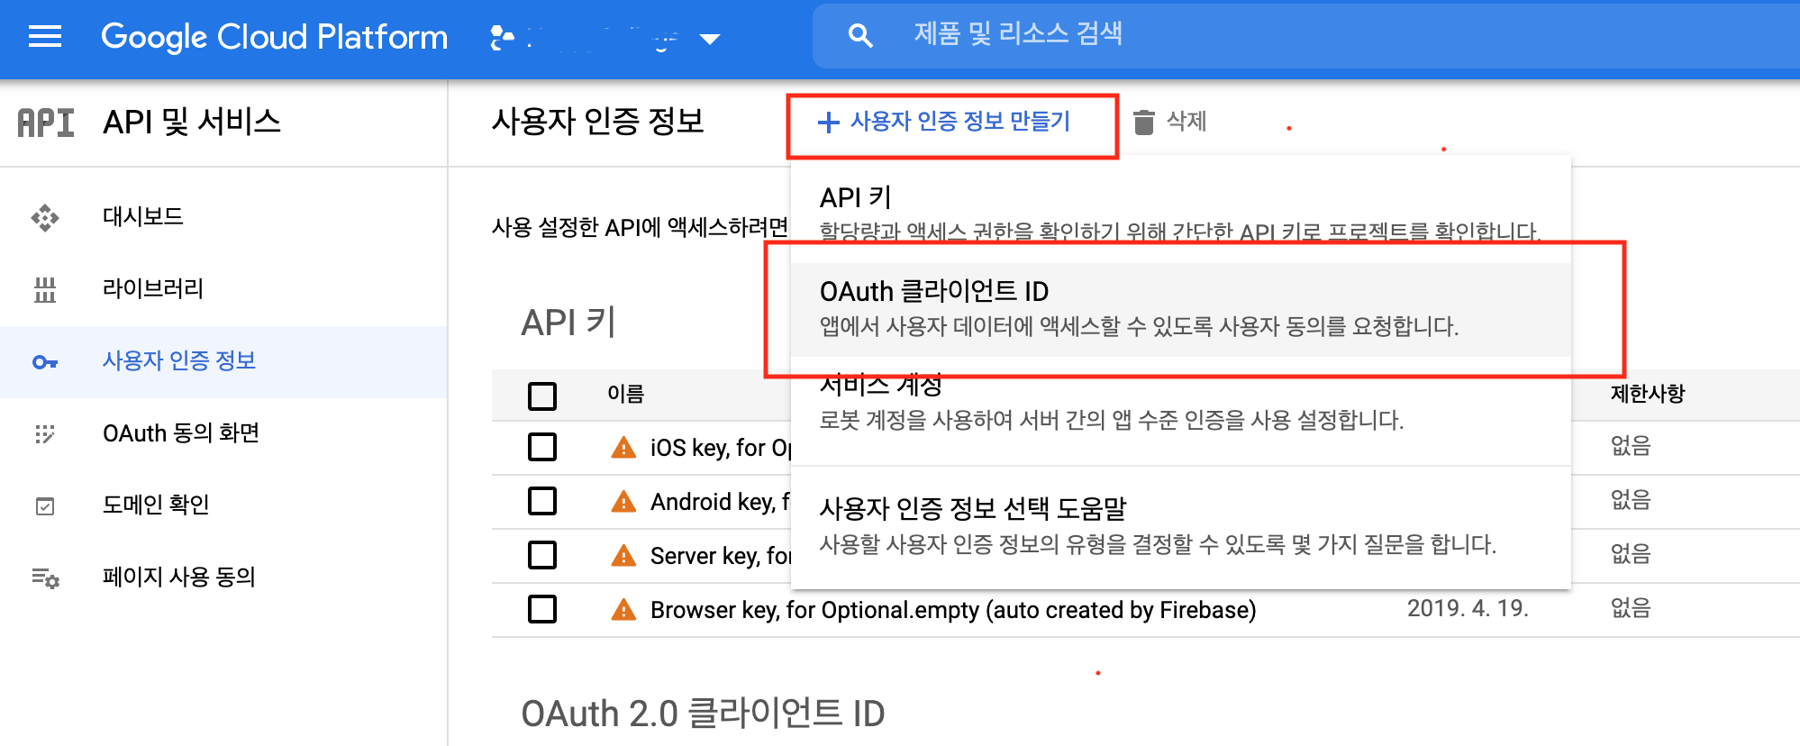Image resolution: width=1800 pixels, height=746 pixels.
Task: Open 라이브러리 in the sidebar
Action: click(153, 289)
